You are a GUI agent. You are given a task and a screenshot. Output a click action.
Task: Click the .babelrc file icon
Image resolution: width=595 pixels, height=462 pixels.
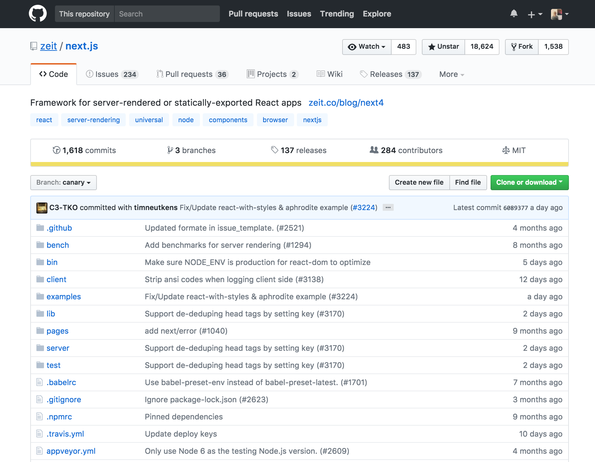coord(40,382)
